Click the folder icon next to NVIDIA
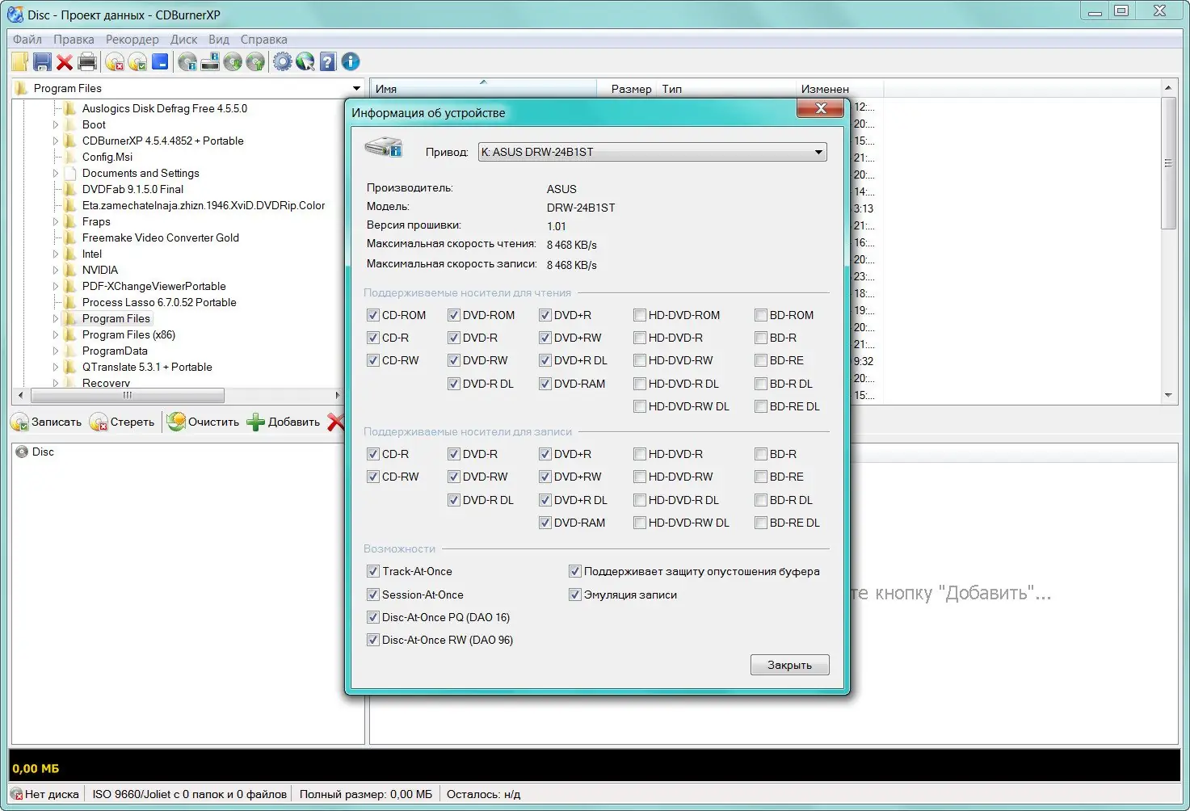 [71, 270]
